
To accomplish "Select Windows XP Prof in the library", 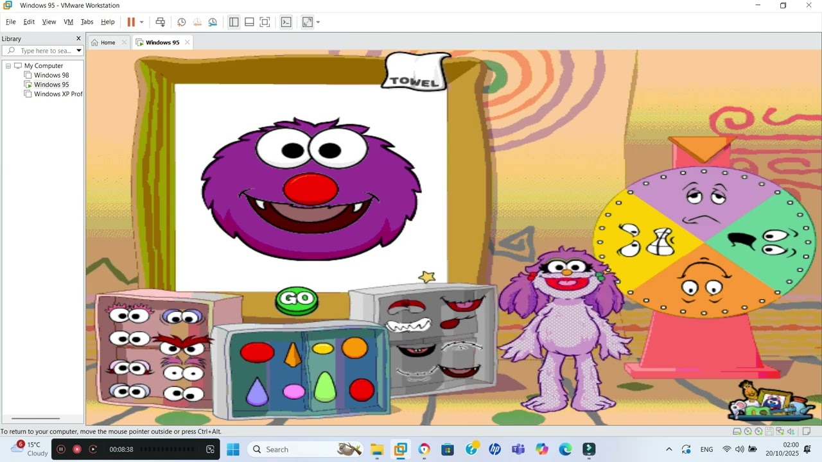I will [58, 94].
